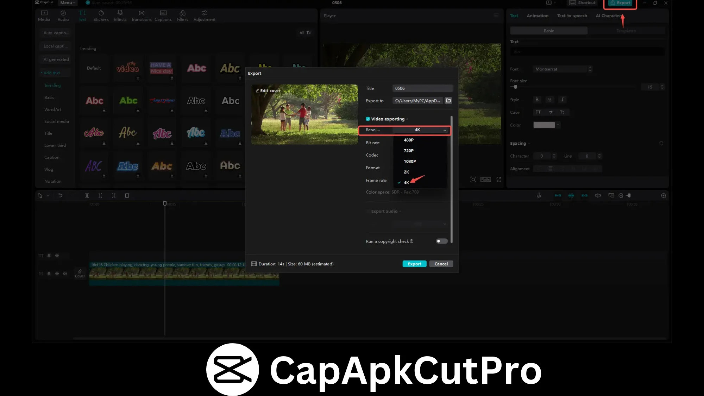Viewport: 704px width, 396px height.
Task: Toggle the Export audio checkbox
Action: pos(368,211)
